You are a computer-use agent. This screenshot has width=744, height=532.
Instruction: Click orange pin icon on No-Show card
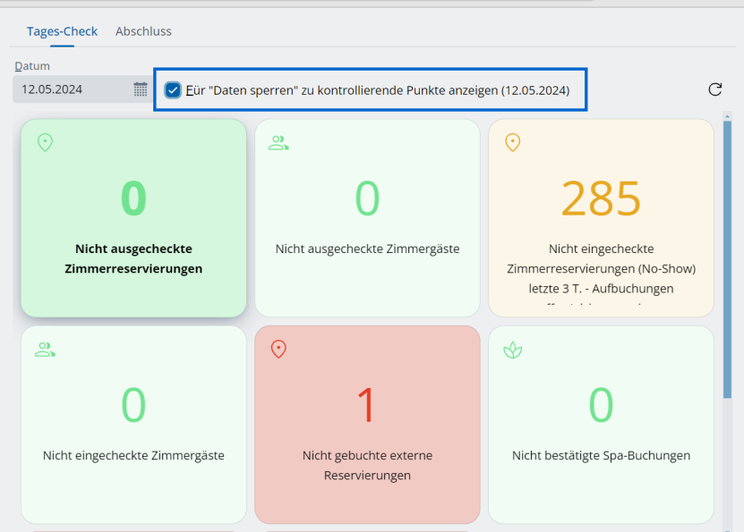[512, 142]
